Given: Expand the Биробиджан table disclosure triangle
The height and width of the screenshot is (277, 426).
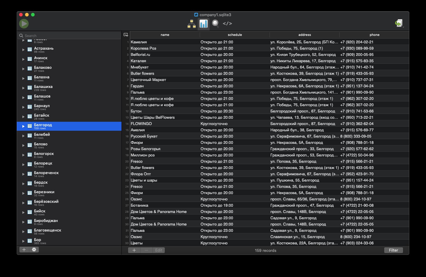Looking at the screenshot, I should coord(23,222).
